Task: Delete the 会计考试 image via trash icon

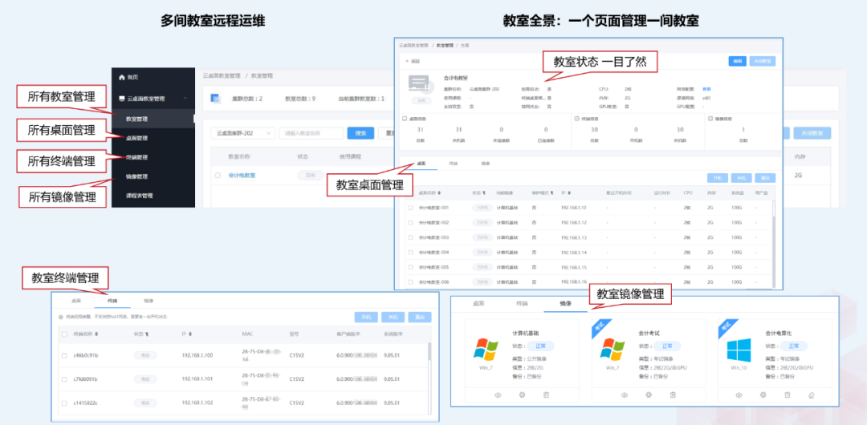Action: [x=673, y=395]
